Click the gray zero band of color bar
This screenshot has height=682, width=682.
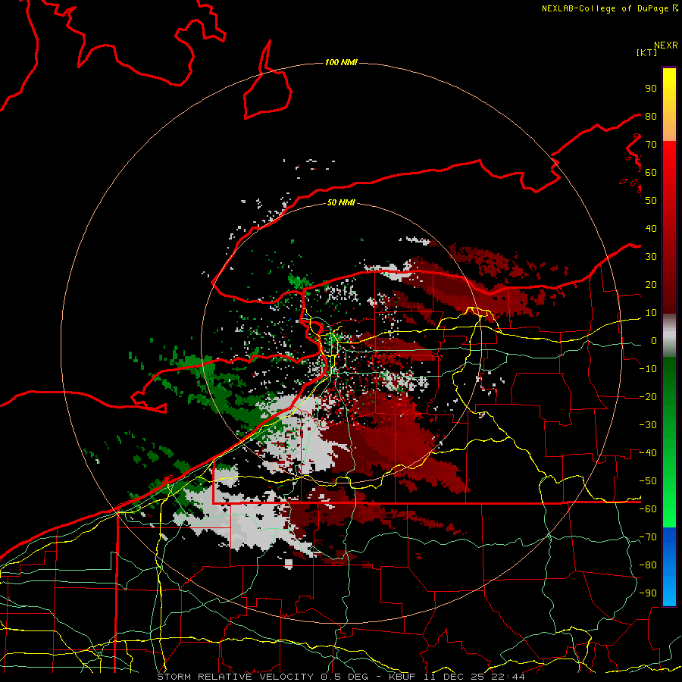(x=669, y=336)
